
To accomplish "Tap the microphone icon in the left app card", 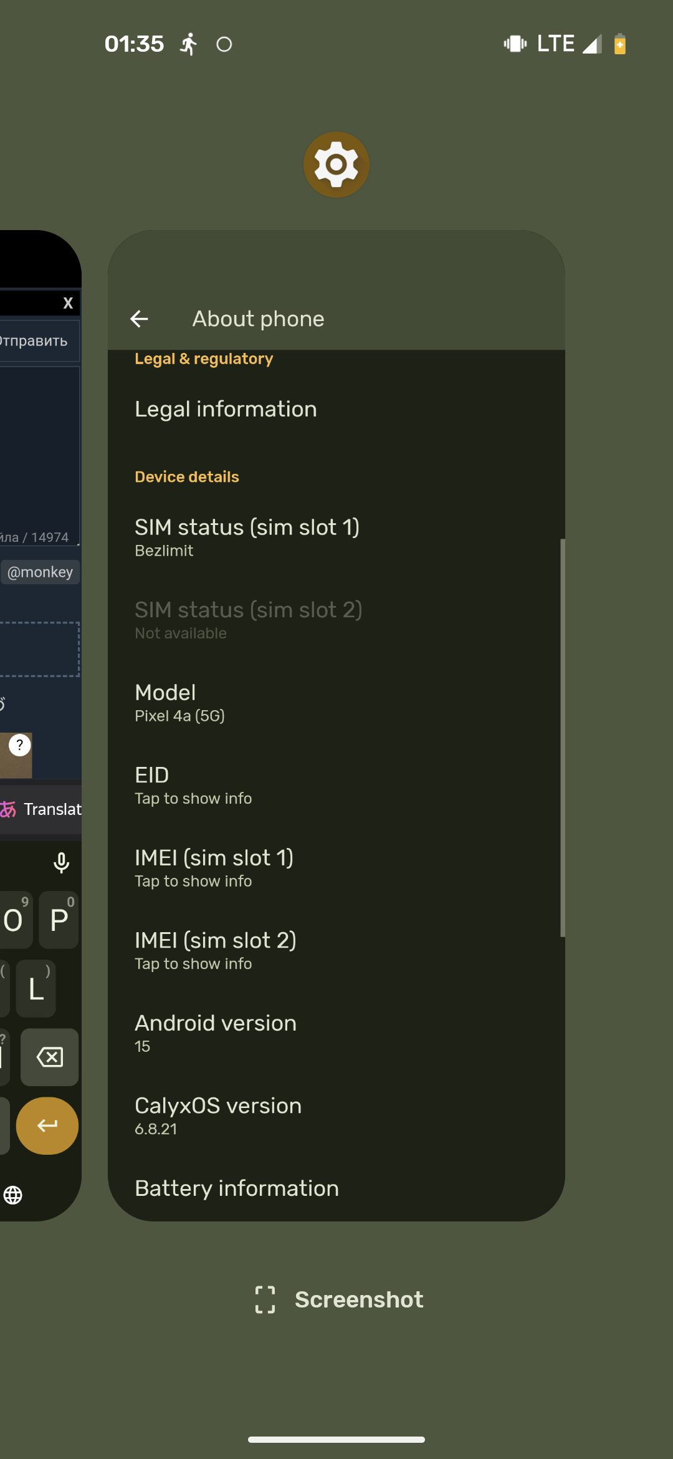I will (x=61, y=863).
